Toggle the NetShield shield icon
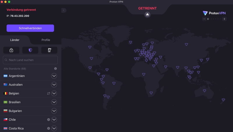 click(x=30, y=50)
